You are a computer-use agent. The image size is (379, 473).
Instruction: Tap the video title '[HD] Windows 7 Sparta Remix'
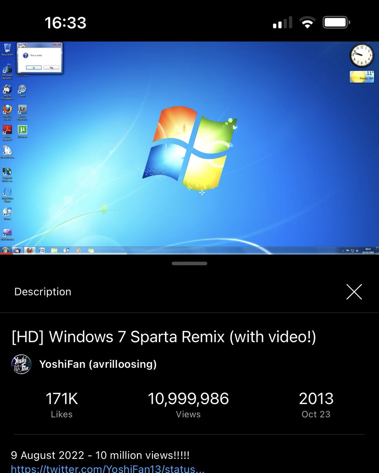pos(164,337)
